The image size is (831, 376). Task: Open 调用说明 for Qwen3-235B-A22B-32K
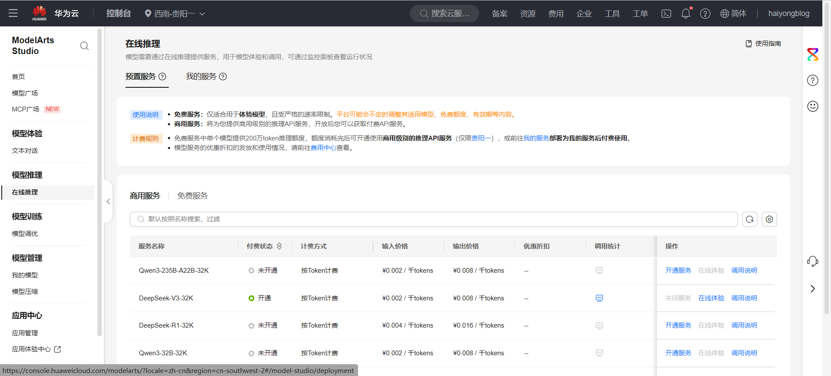744,271
